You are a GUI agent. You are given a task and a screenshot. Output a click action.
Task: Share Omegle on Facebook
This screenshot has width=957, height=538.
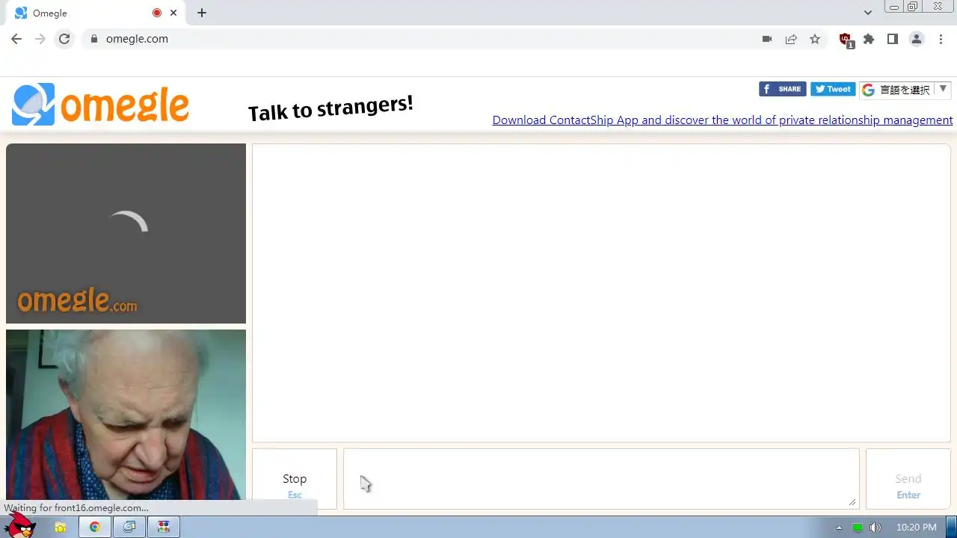tap(782, 89)
